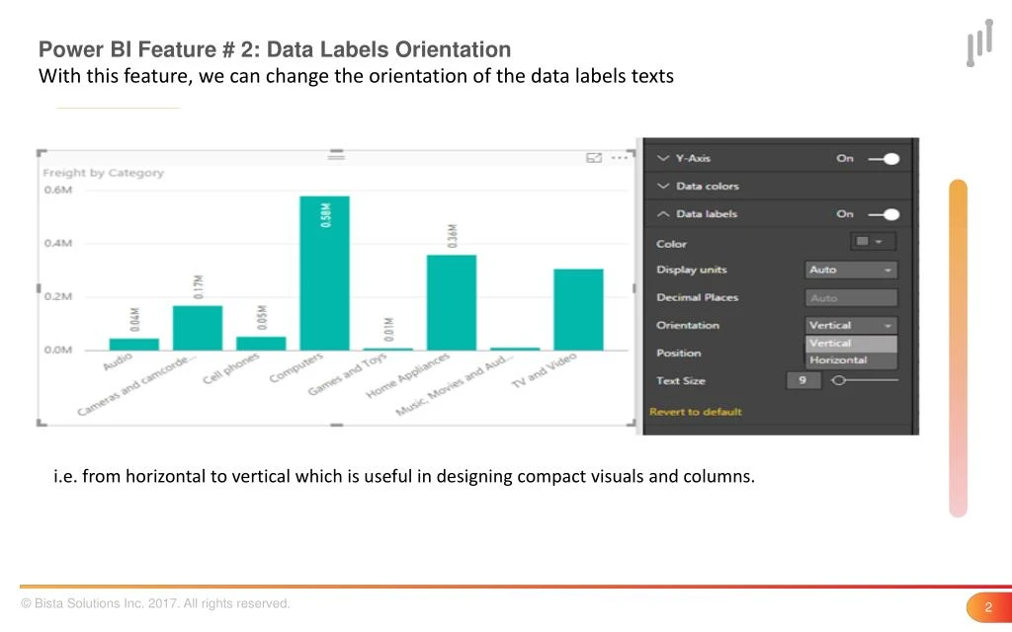1012x632 pixels.
Task: Click the Text Size value box showing 9
Action: [803, 380]
